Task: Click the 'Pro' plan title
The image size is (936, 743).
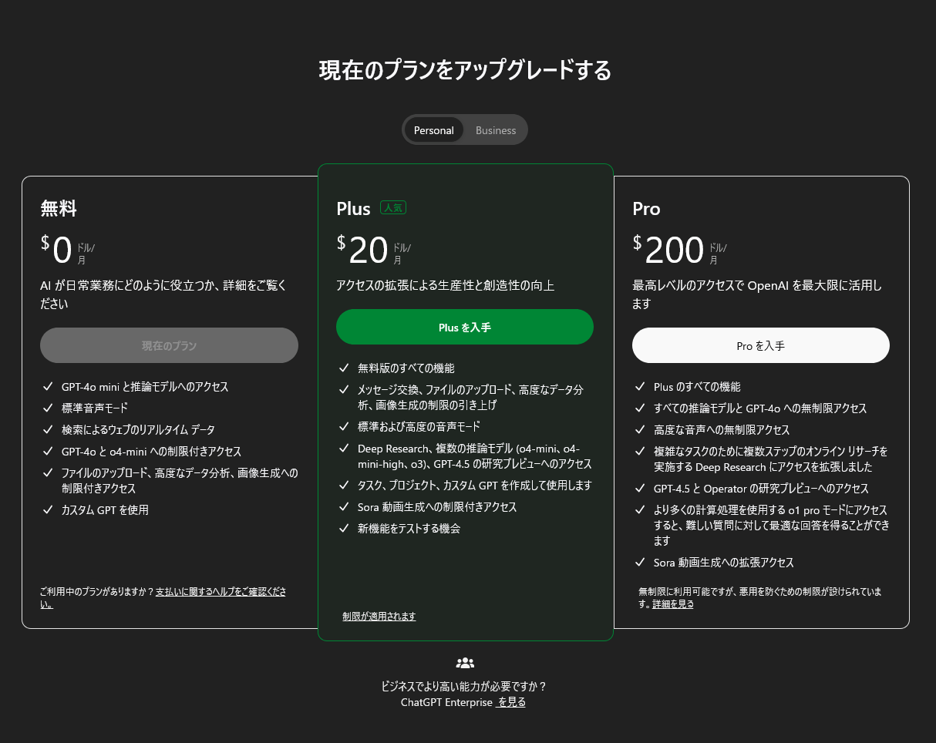Action: point(646,208)
